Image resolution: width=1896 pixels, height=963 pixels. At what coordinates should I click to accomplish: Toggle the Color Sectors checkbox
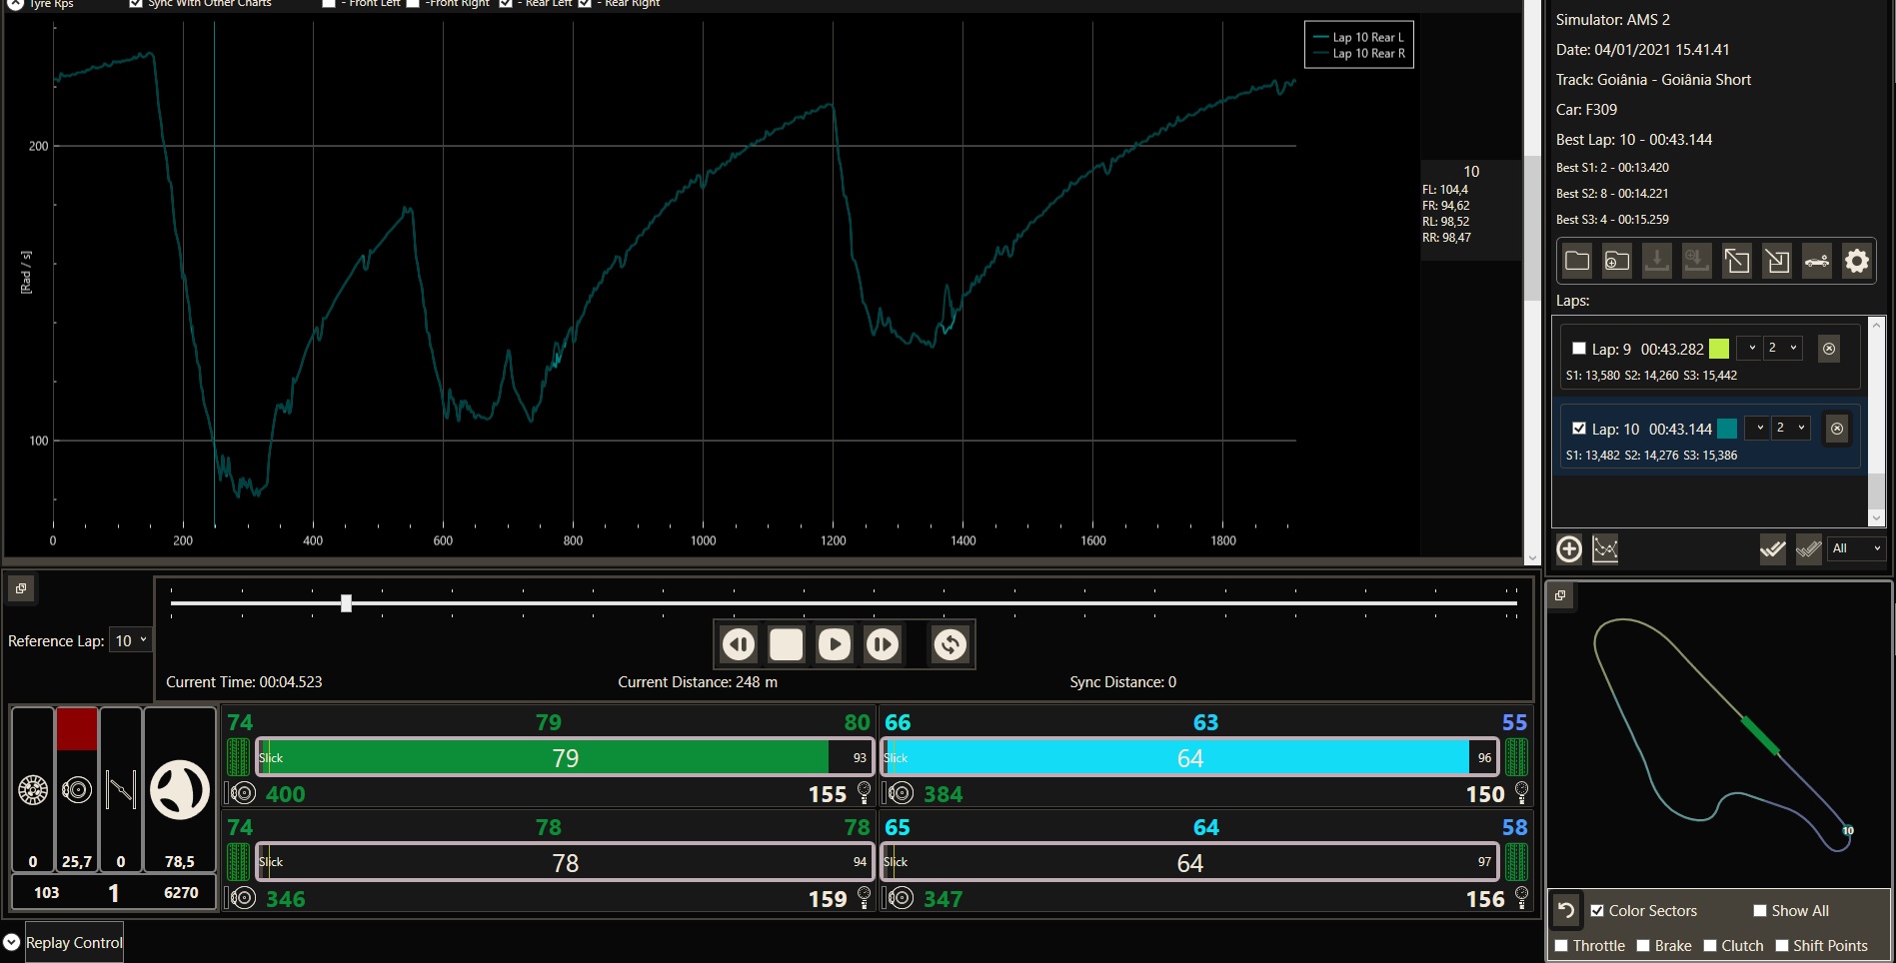click(1597, 911)
